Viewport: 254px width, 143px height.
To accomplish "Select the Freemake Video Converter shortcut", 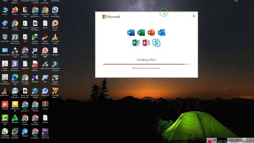I will click(x=55, y=93).
